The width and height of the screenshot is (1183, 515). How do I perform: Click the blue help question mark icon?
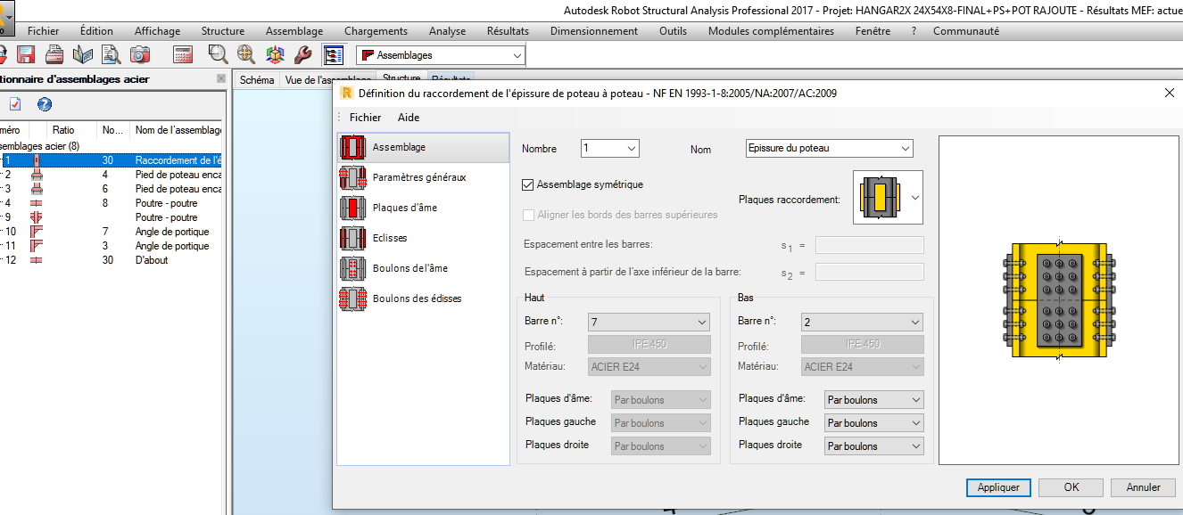pos(44,104)
